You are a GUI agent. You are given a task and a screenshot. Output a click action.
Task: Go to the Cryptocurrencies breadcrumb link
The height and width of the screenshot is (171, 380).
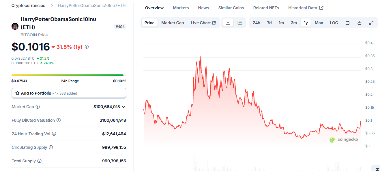click(x=28, y=5)
